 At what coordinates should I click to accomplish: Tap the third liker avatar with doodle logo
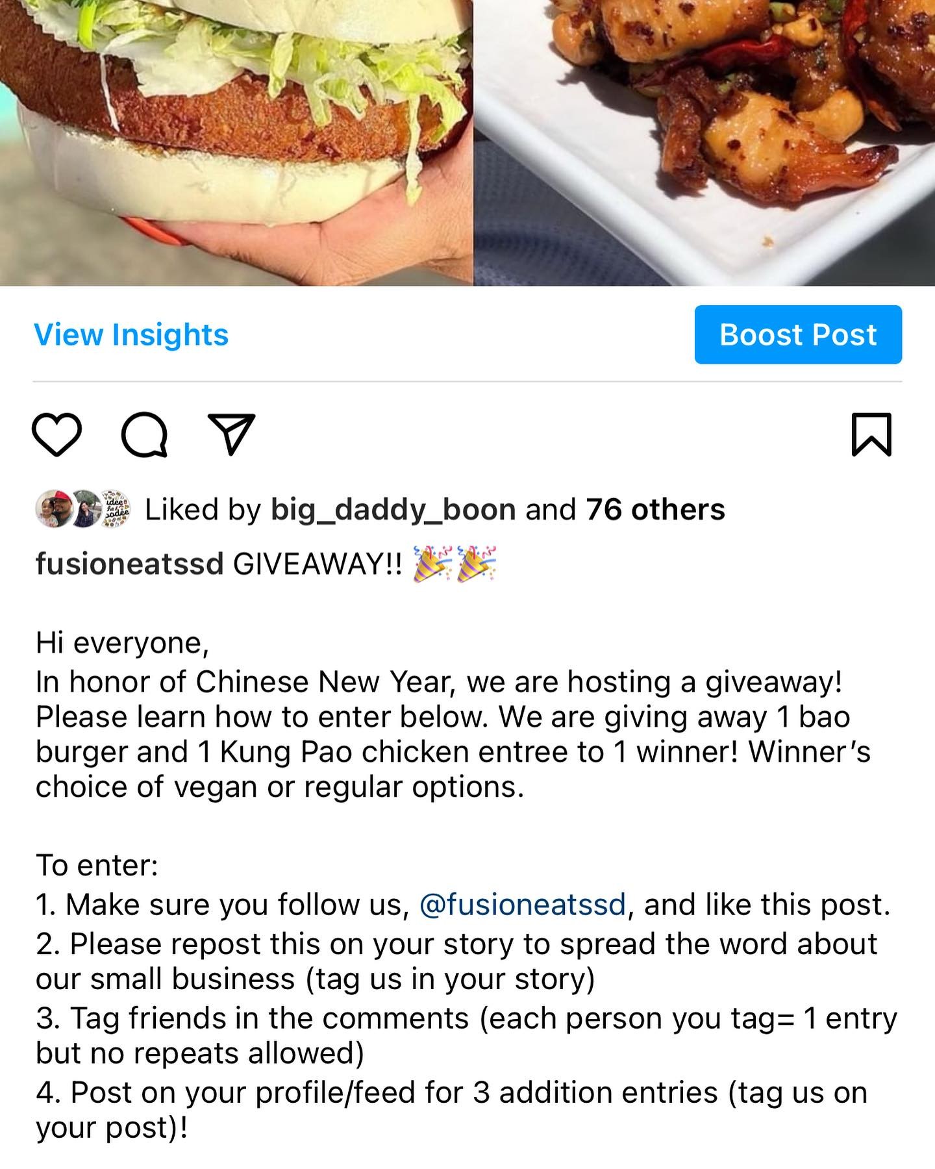point(115,509)
